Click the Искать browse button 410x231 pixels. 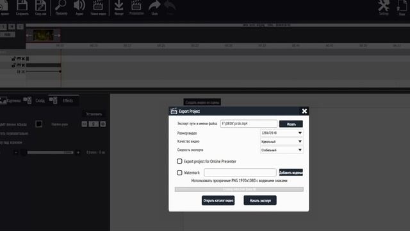point(291,124)
